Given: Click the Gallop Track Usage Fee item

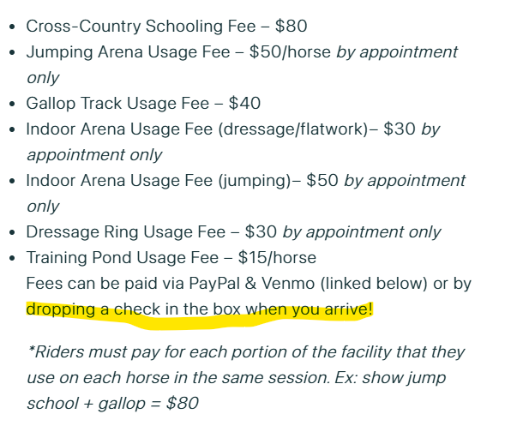Looking at the screenshot, I should click(x=143, y=104).
